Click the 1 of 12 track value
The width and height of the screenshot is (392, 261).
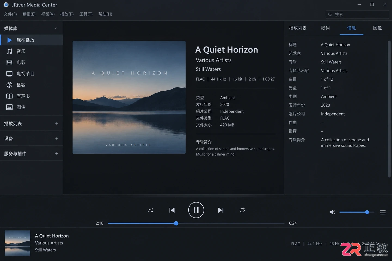[x=327, y=79]
